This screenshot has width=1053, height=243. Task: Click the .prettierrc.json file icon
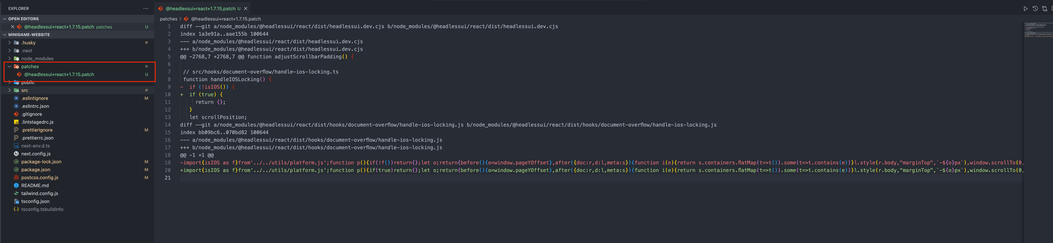16,138
